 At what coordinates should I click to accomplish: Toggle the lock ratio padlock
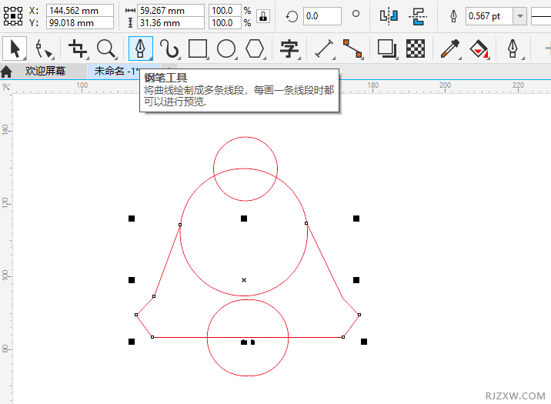pyautogui.click(x=263, y=16)
